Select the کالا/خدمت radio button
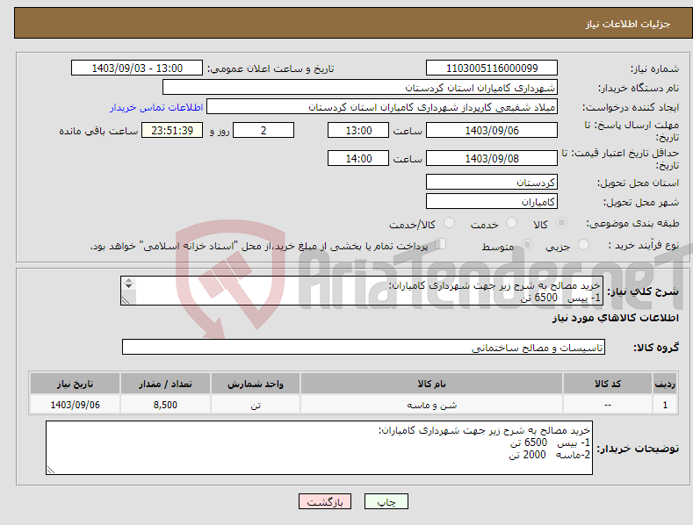Image resolution: width=693 pixels, height=525 pixels. pos(449,223)
